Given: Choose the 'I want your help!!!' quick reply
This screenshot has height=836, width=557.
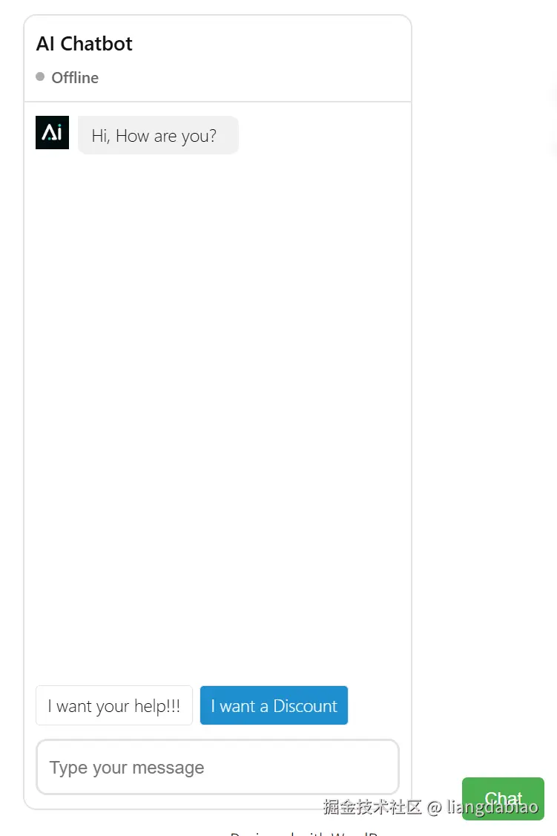Looking at the screenshot, I should (x=114, y=705).
